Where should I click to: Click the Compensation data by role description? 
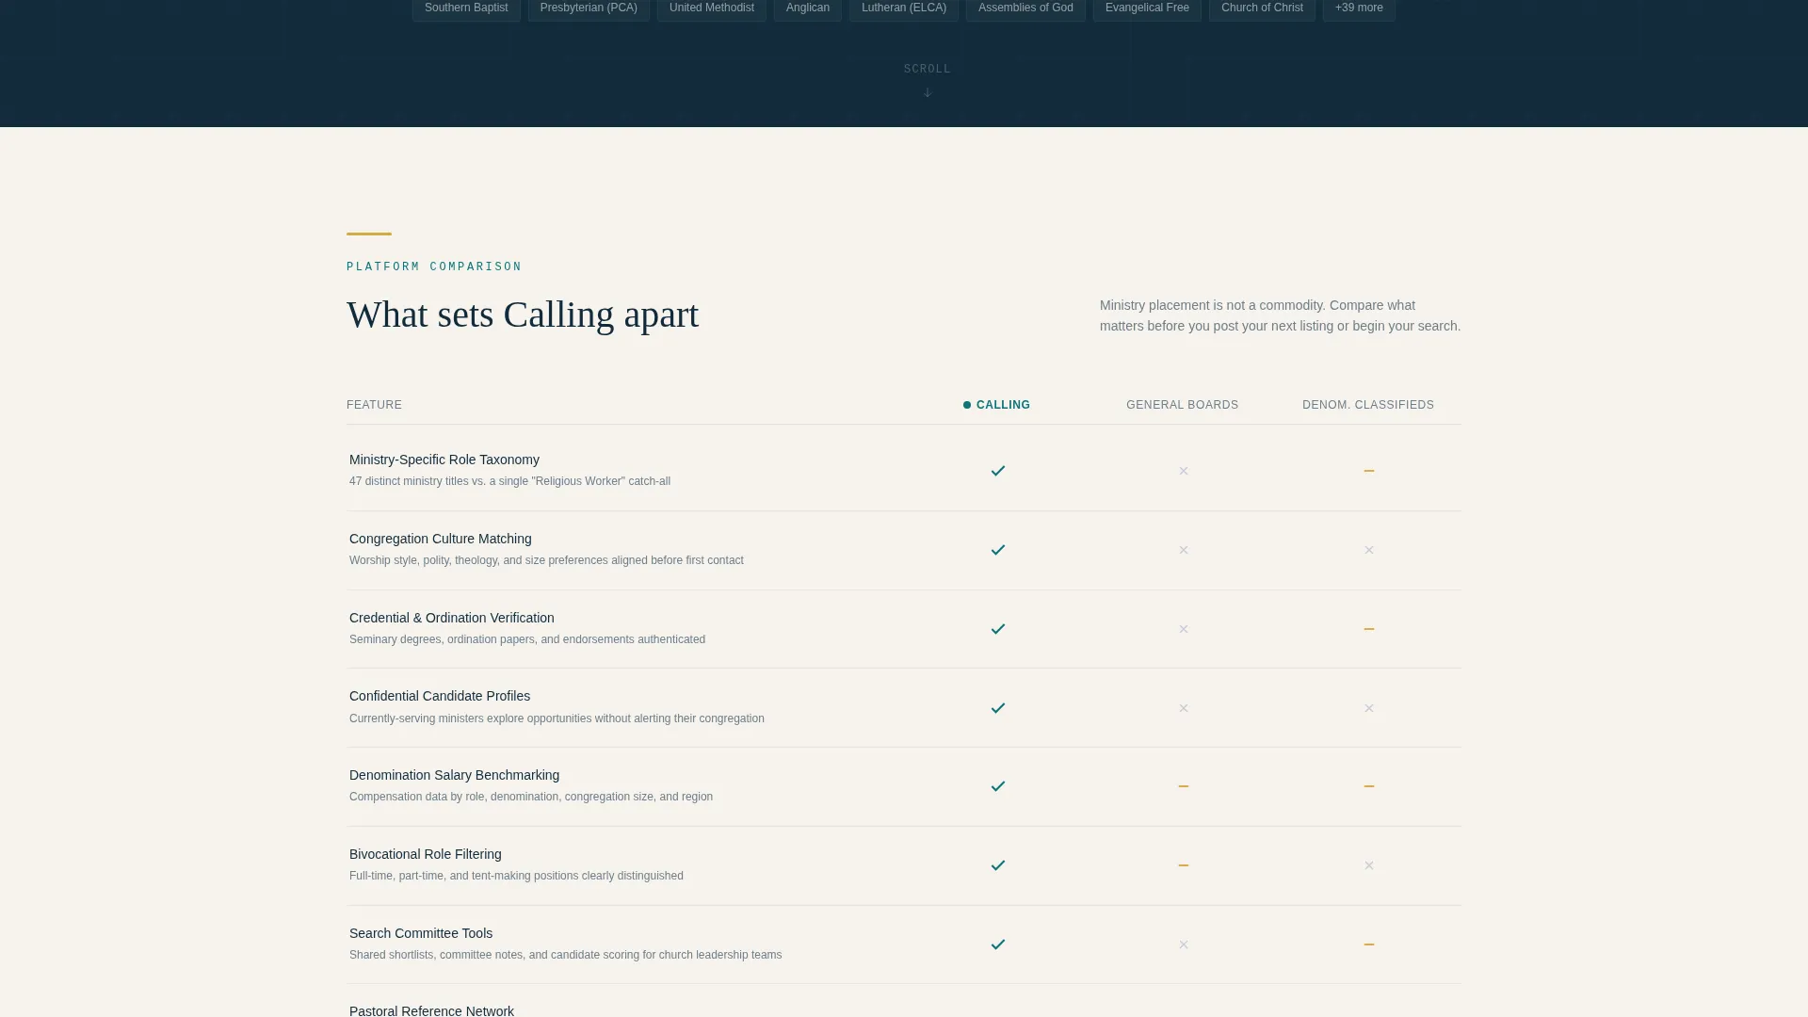point(531,797)
